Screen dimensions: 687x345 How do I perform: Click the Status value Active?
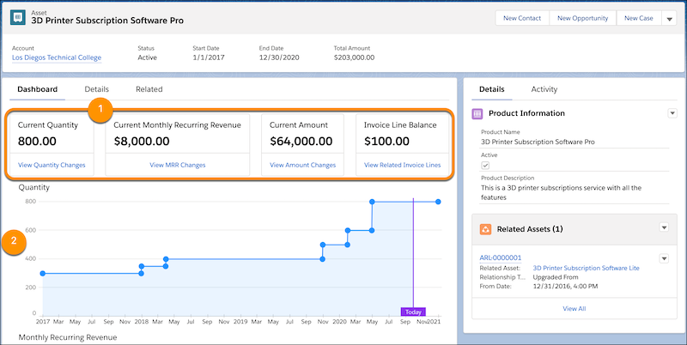(147, 57)
